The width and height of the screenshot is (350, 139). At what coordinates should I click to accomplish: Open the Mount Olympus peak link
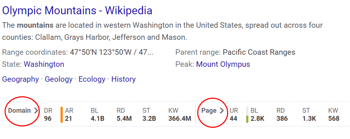pyautogui.click(x=223, y=64)
